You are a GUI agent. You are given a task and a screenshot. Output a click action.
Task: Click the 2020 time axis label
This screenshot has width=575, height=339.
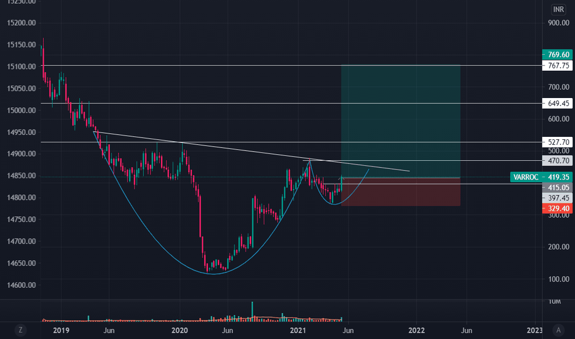point(180,330)
